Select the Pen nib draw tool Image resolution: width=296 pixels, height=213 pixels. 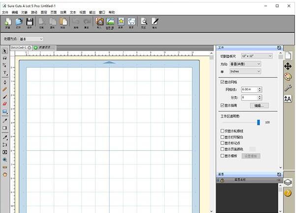coord(5,82)
